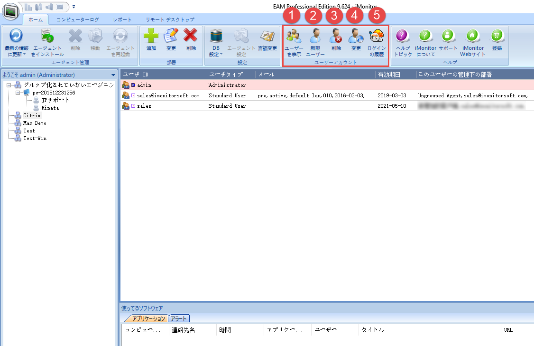Sort by the ユーザタイプ column header

pos(231,75)
